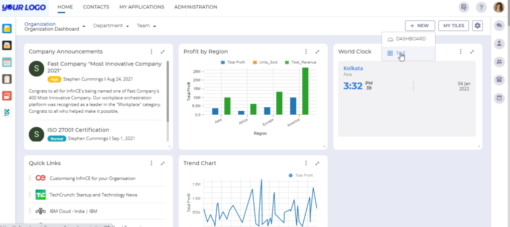Open the Team dropdown
The height and width of the screenshot is (227, 510).
pos(146,26)
